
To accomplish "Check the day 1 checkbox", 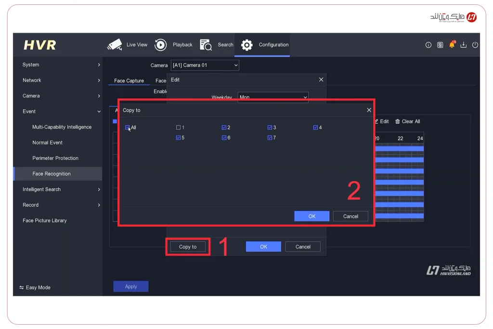I will click(x=179, y=128).
